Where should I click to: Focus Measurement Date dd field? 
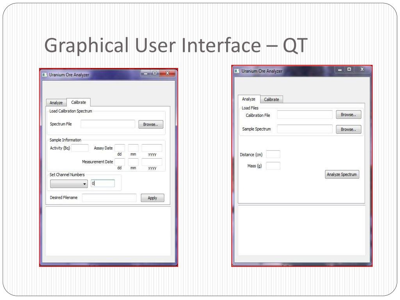[x=120, y=162]
